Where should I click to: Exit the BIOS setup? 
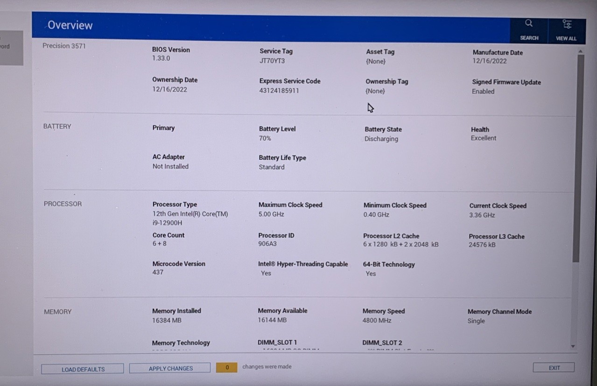coord(554,368)
